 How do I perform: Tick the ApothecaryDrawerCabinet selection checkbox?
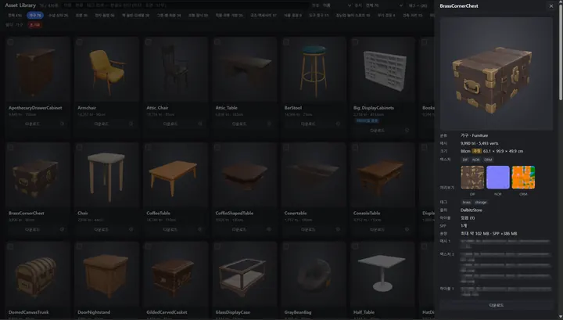pos(10,42)
